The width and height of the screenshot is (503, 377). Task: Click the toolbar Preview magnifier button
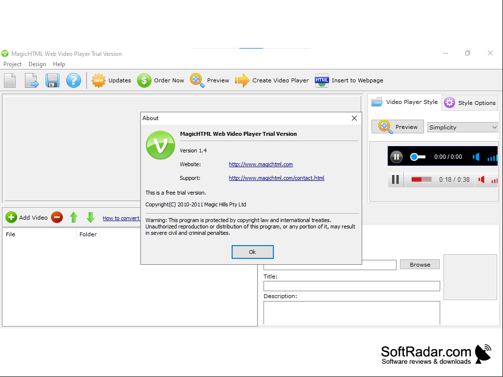[x=210, y=80]
